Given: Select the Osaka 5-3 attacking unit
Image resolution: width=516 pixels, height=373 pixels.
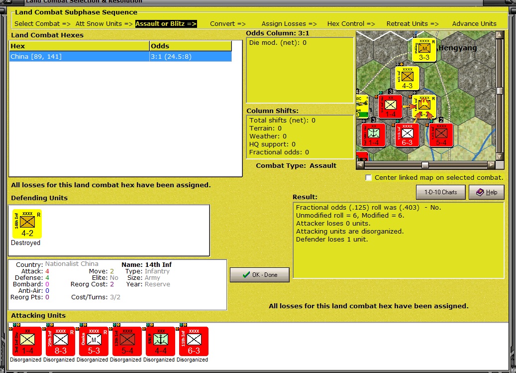Looking at the screenshot, I should coord(94,342).
